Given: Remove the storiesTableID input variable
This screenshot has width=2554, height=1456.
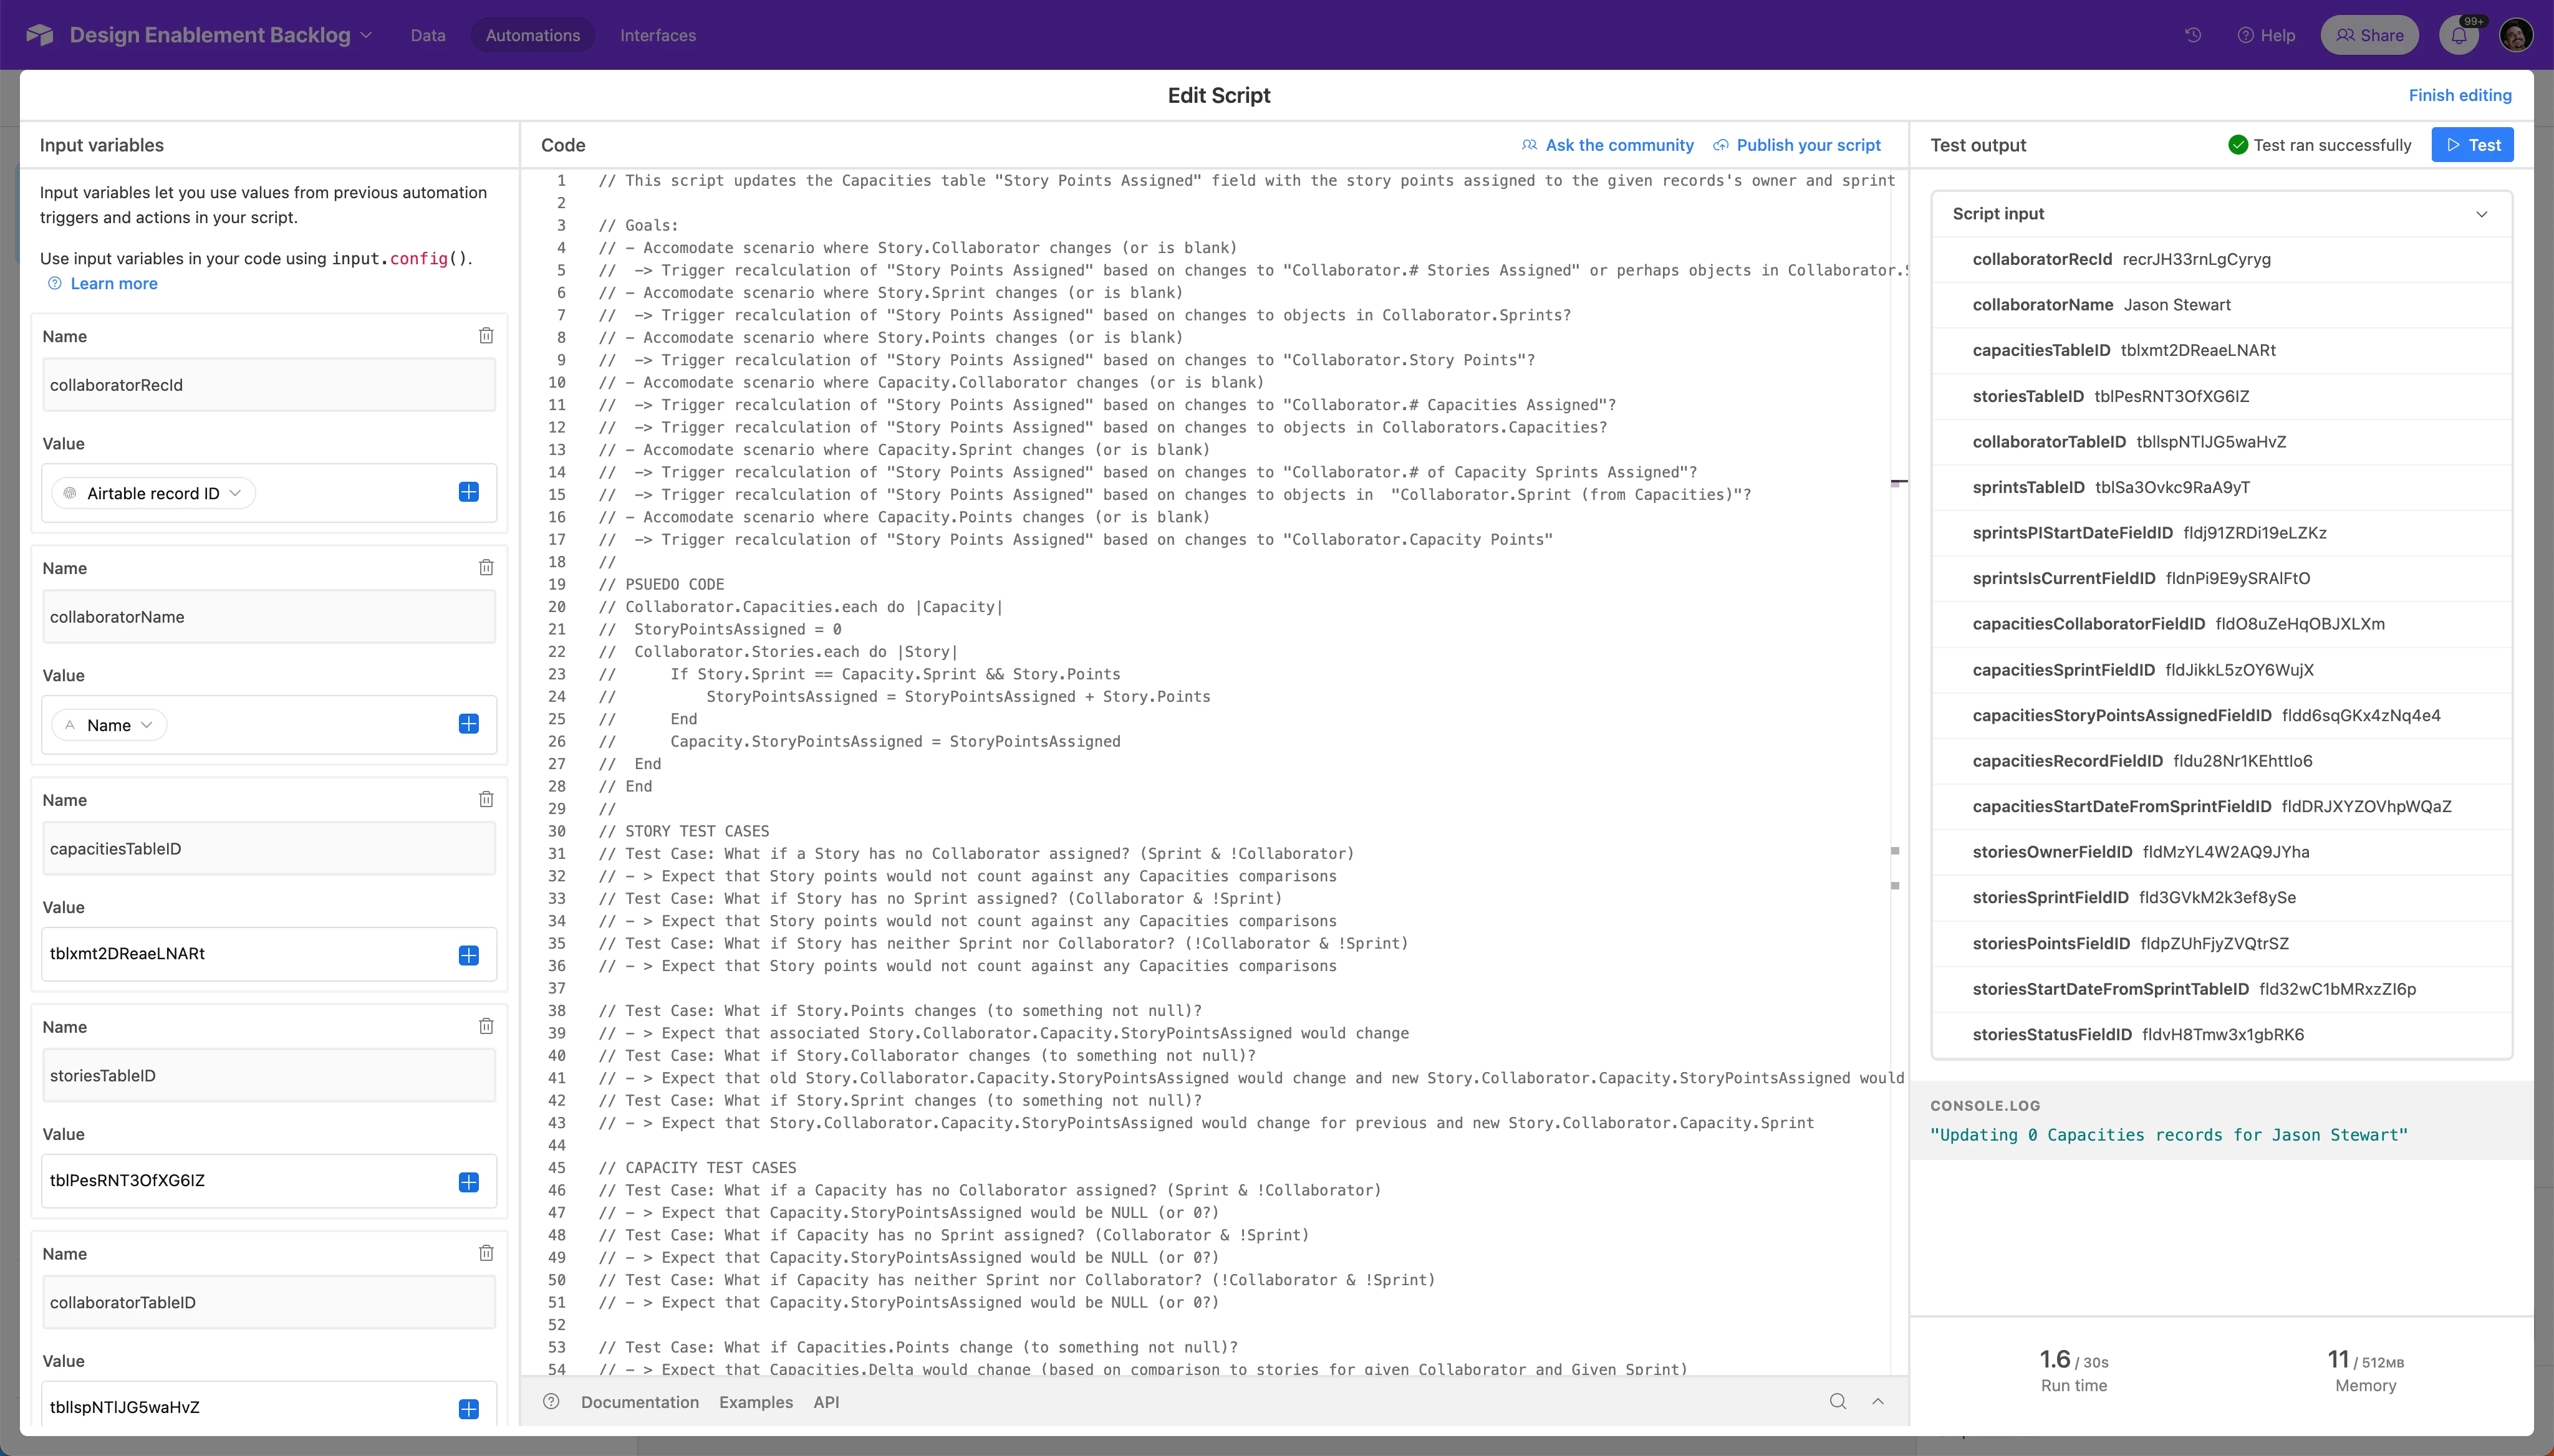Looking at the screenshot, I should pyautogui.click(x=486, y=1026).
